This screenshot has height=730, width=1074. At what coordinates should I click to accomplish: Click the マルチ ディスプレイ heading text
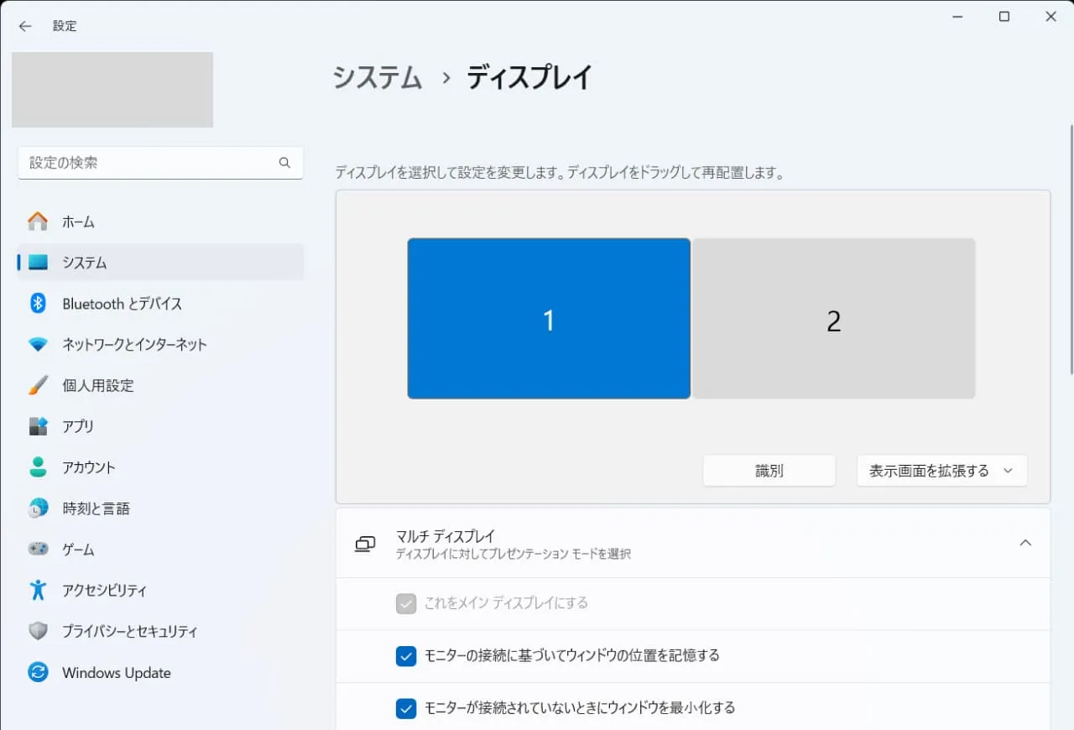(x=446, y=535)
